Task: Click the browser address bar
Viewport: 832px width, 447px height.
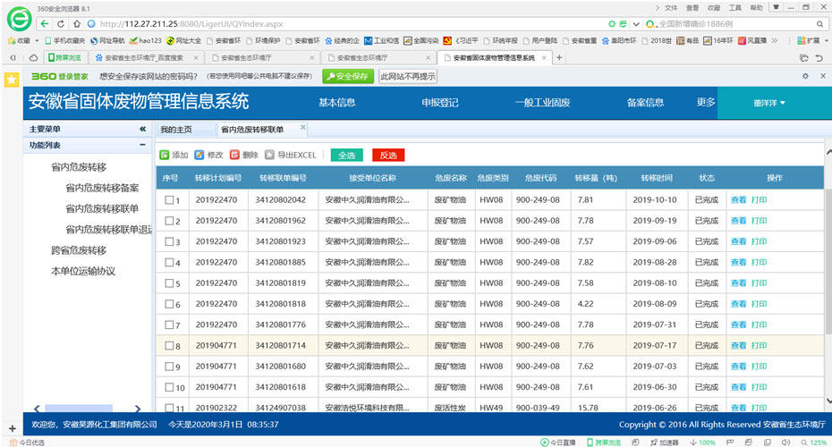Action: (340, 23)
